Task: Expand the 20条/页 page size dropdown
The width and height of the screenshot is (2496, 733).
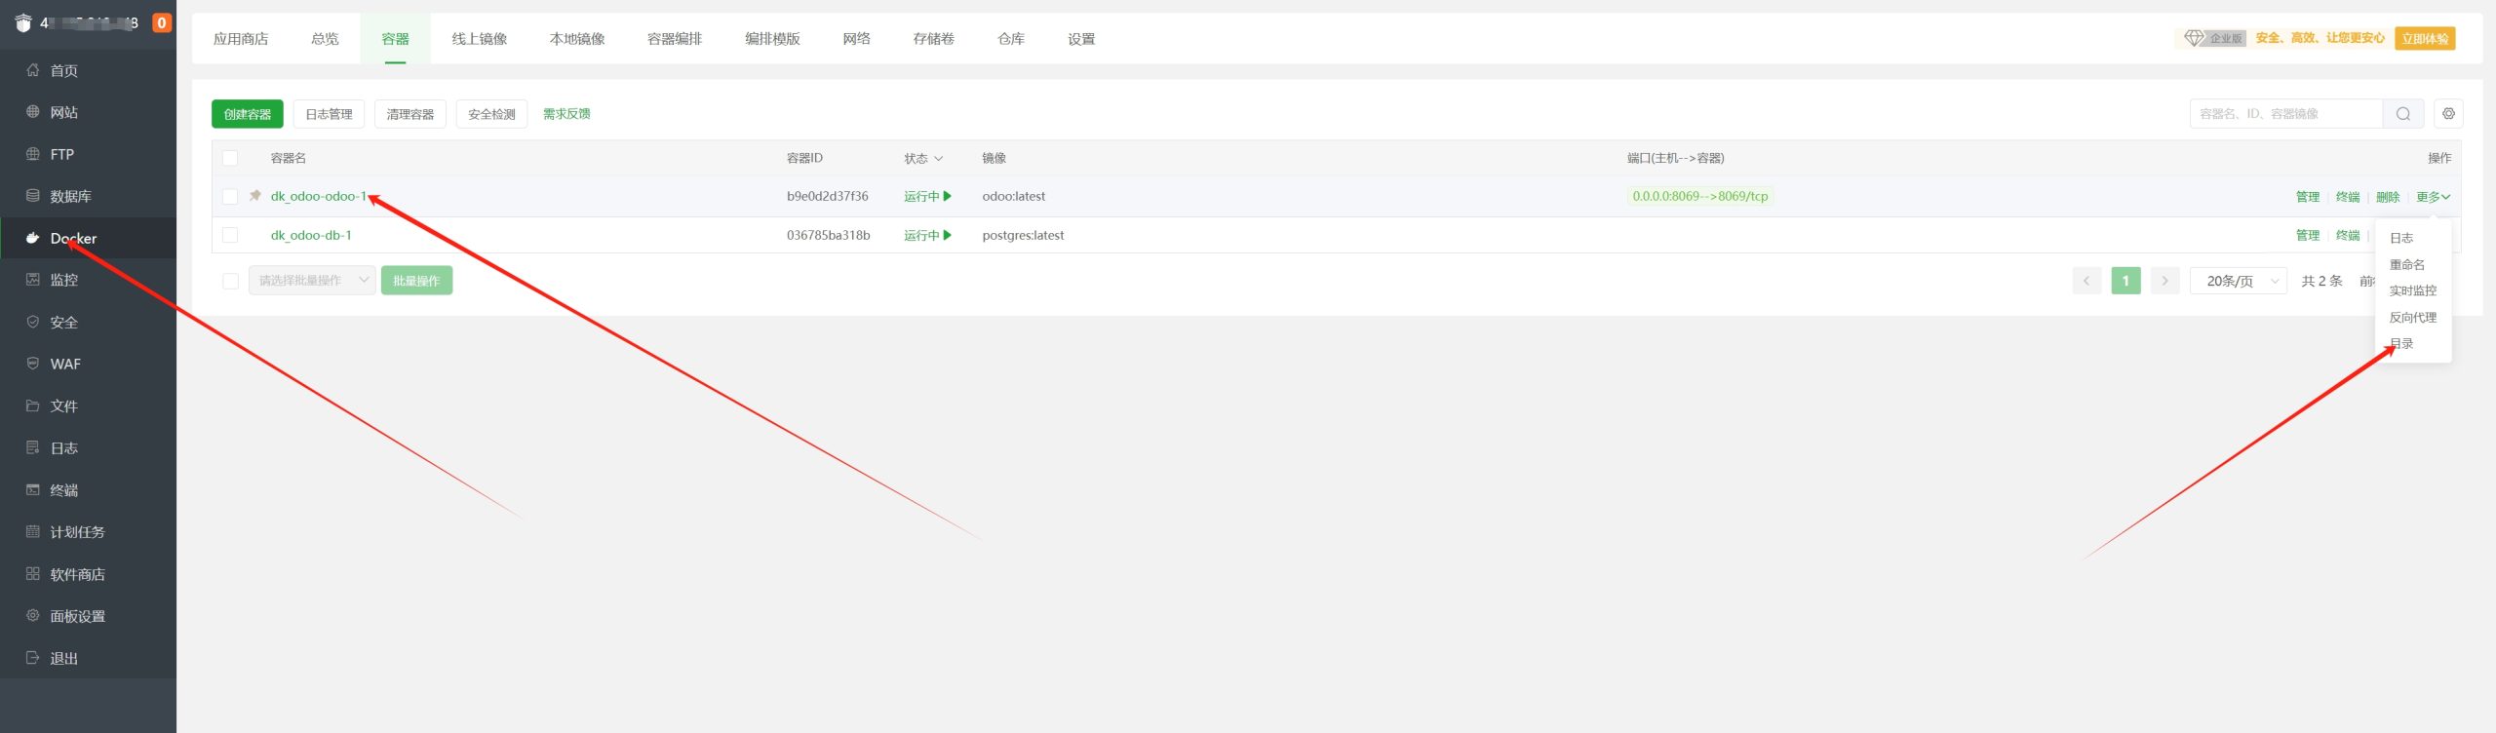Action: 2238,281
